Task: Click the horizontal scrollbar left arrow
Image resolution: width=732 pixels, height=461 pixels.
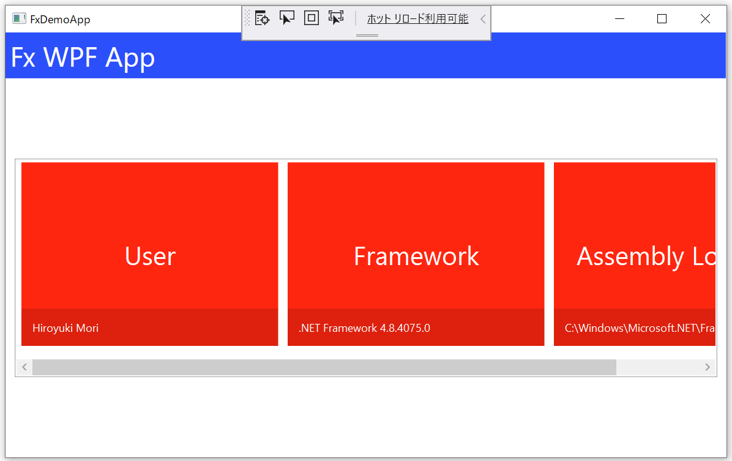Action: tap(24, 367)
